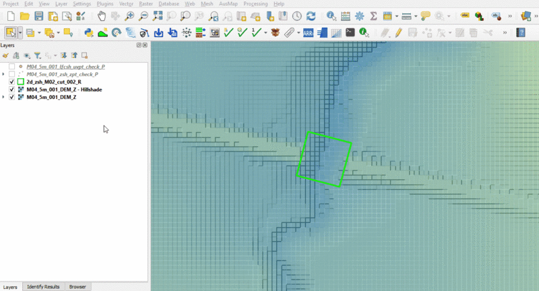This screenshot has width=539, height=291.
Task: Uncheck the 2d_zsh_M02_cut_002_R layer checkbox
Action: (12, 82)
